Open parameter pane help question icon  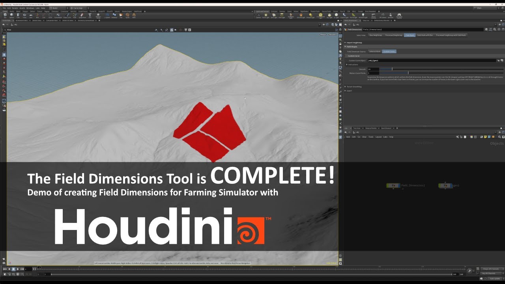[503, 29]
